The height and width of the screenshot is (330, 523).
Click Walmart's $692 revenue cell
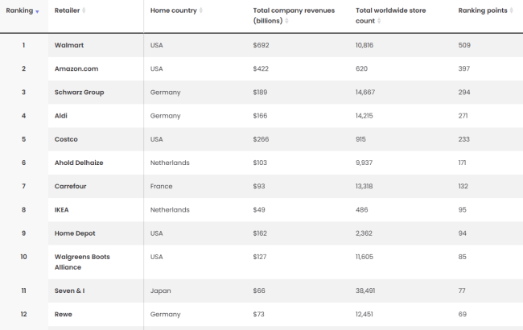261,45
